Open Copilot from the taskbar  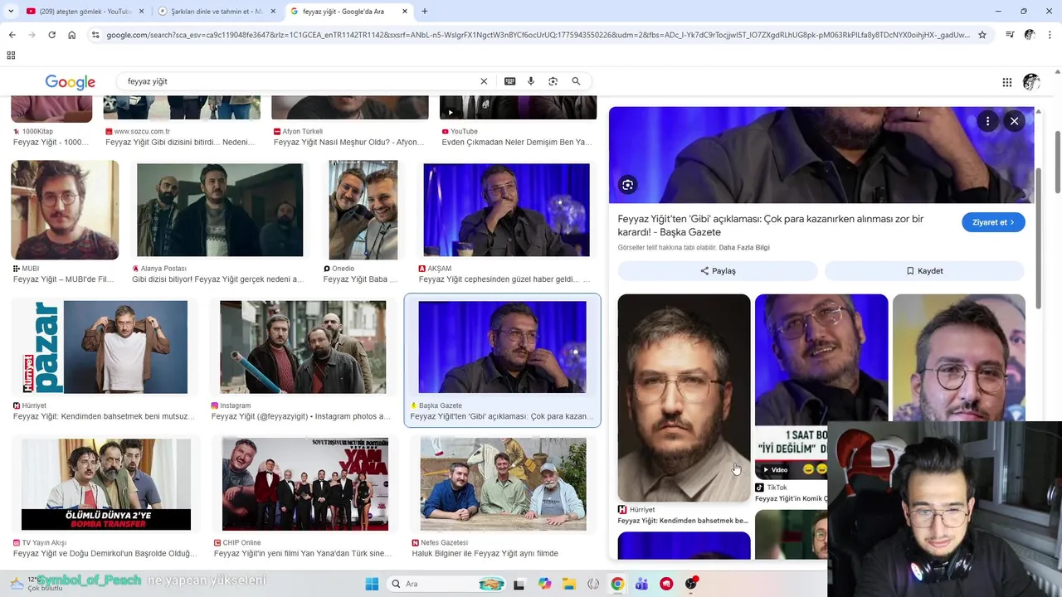tap(544, 584)
